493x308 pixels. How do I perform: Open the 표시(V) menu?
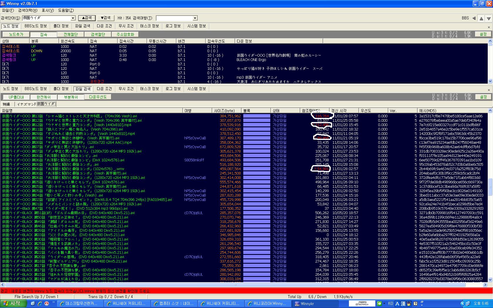click(48, 11)
